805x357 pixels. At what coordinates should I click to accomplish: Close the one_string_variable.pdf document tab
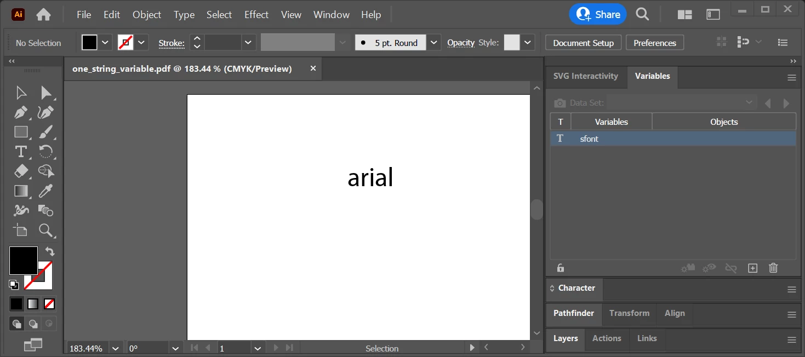click(313, 68)
